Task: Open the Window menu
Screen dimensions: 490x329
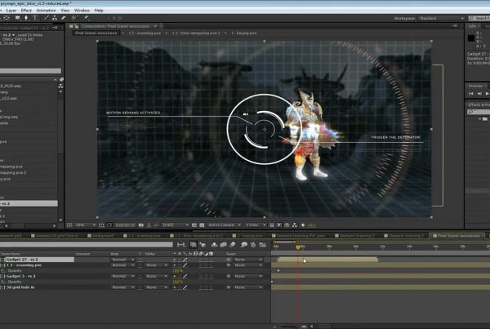Action: (x=82, y=11)
